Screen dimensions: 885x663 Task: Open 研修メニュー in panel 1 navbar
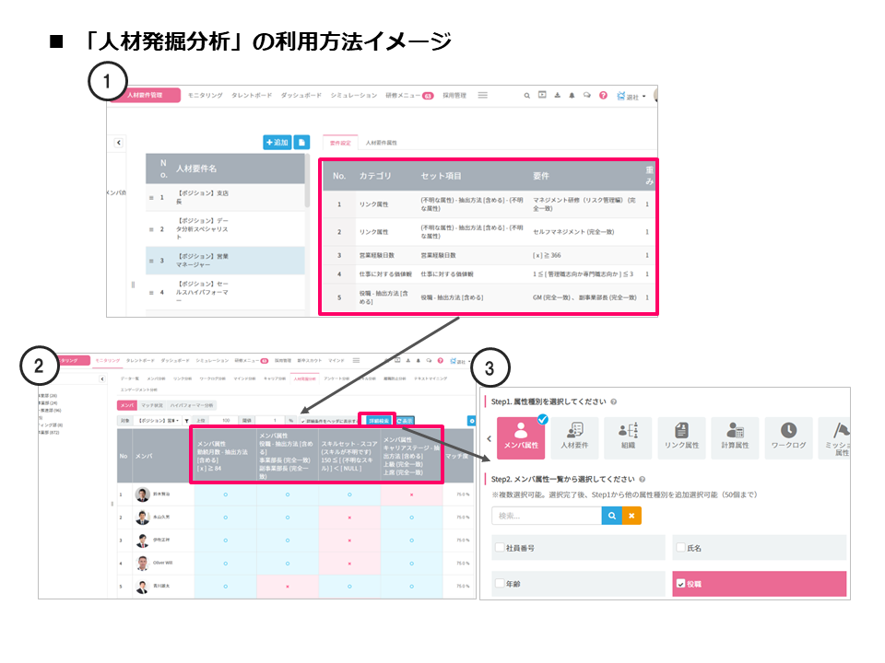point(409,95)
